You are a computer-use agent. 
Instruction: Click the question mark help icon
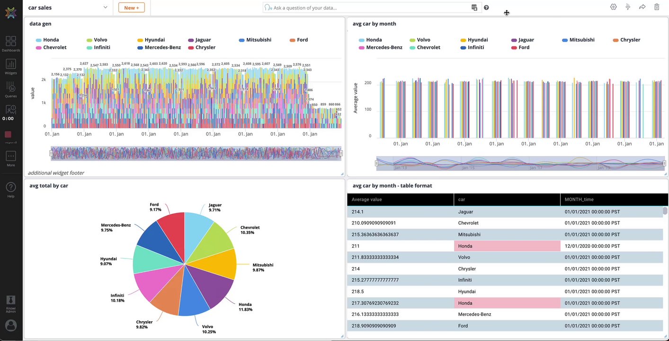pyautogui.click(x=486, y=8)
